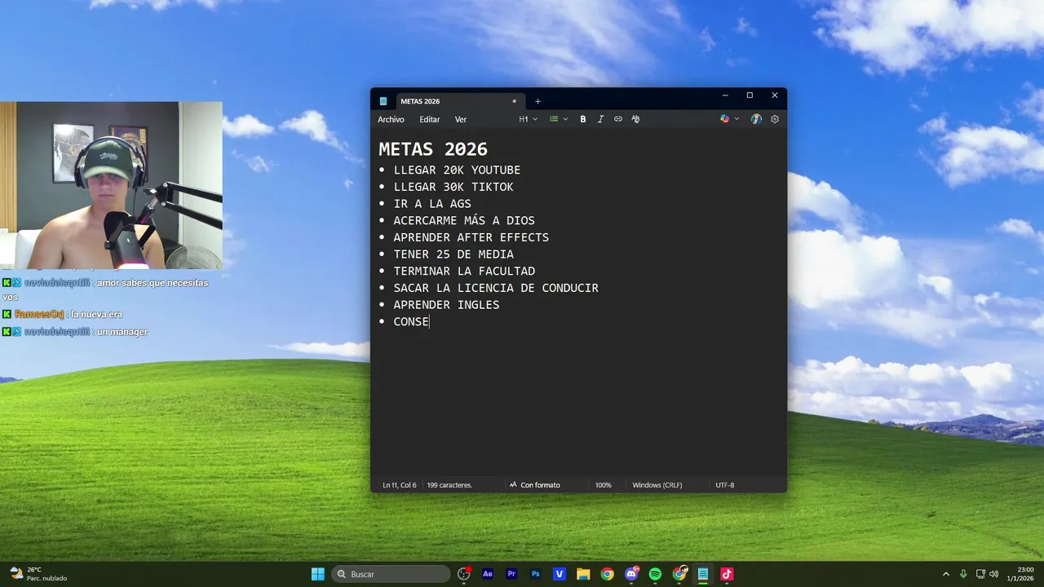Open the account profile picture in Notepad

click(756, 119)
